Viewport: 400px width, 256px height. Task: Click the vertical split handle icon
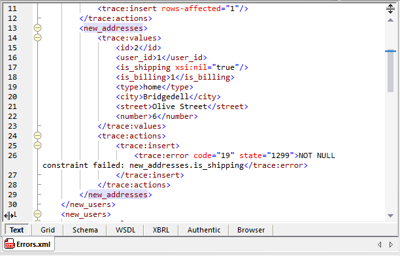click(x=8, y=216)
